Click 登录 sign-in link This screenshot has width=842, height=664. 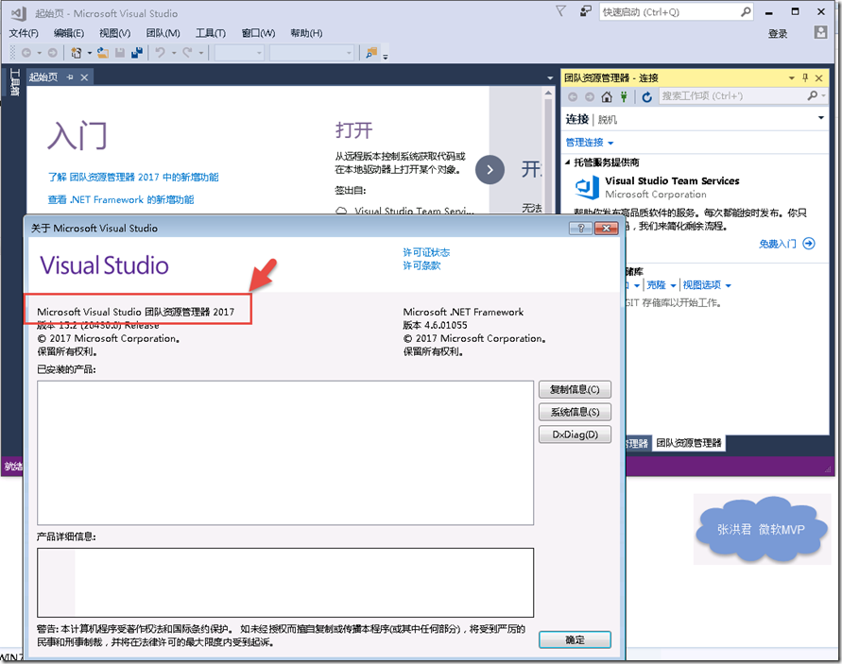tap(778, 34)
